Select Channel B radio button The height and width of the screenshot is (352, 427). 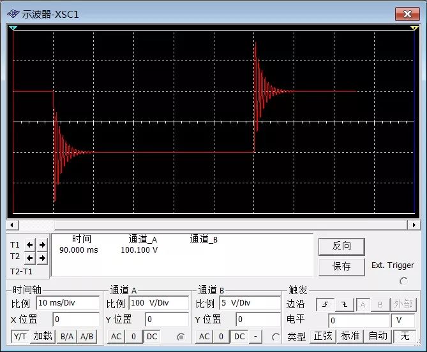[276, 337]
